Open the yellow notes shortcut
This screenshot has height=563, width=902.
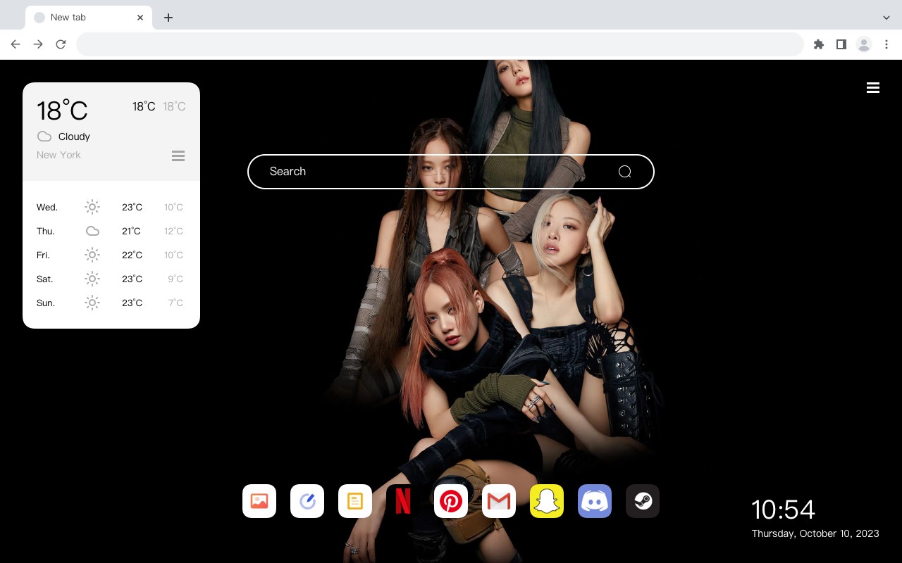click(x=355, y=501)
